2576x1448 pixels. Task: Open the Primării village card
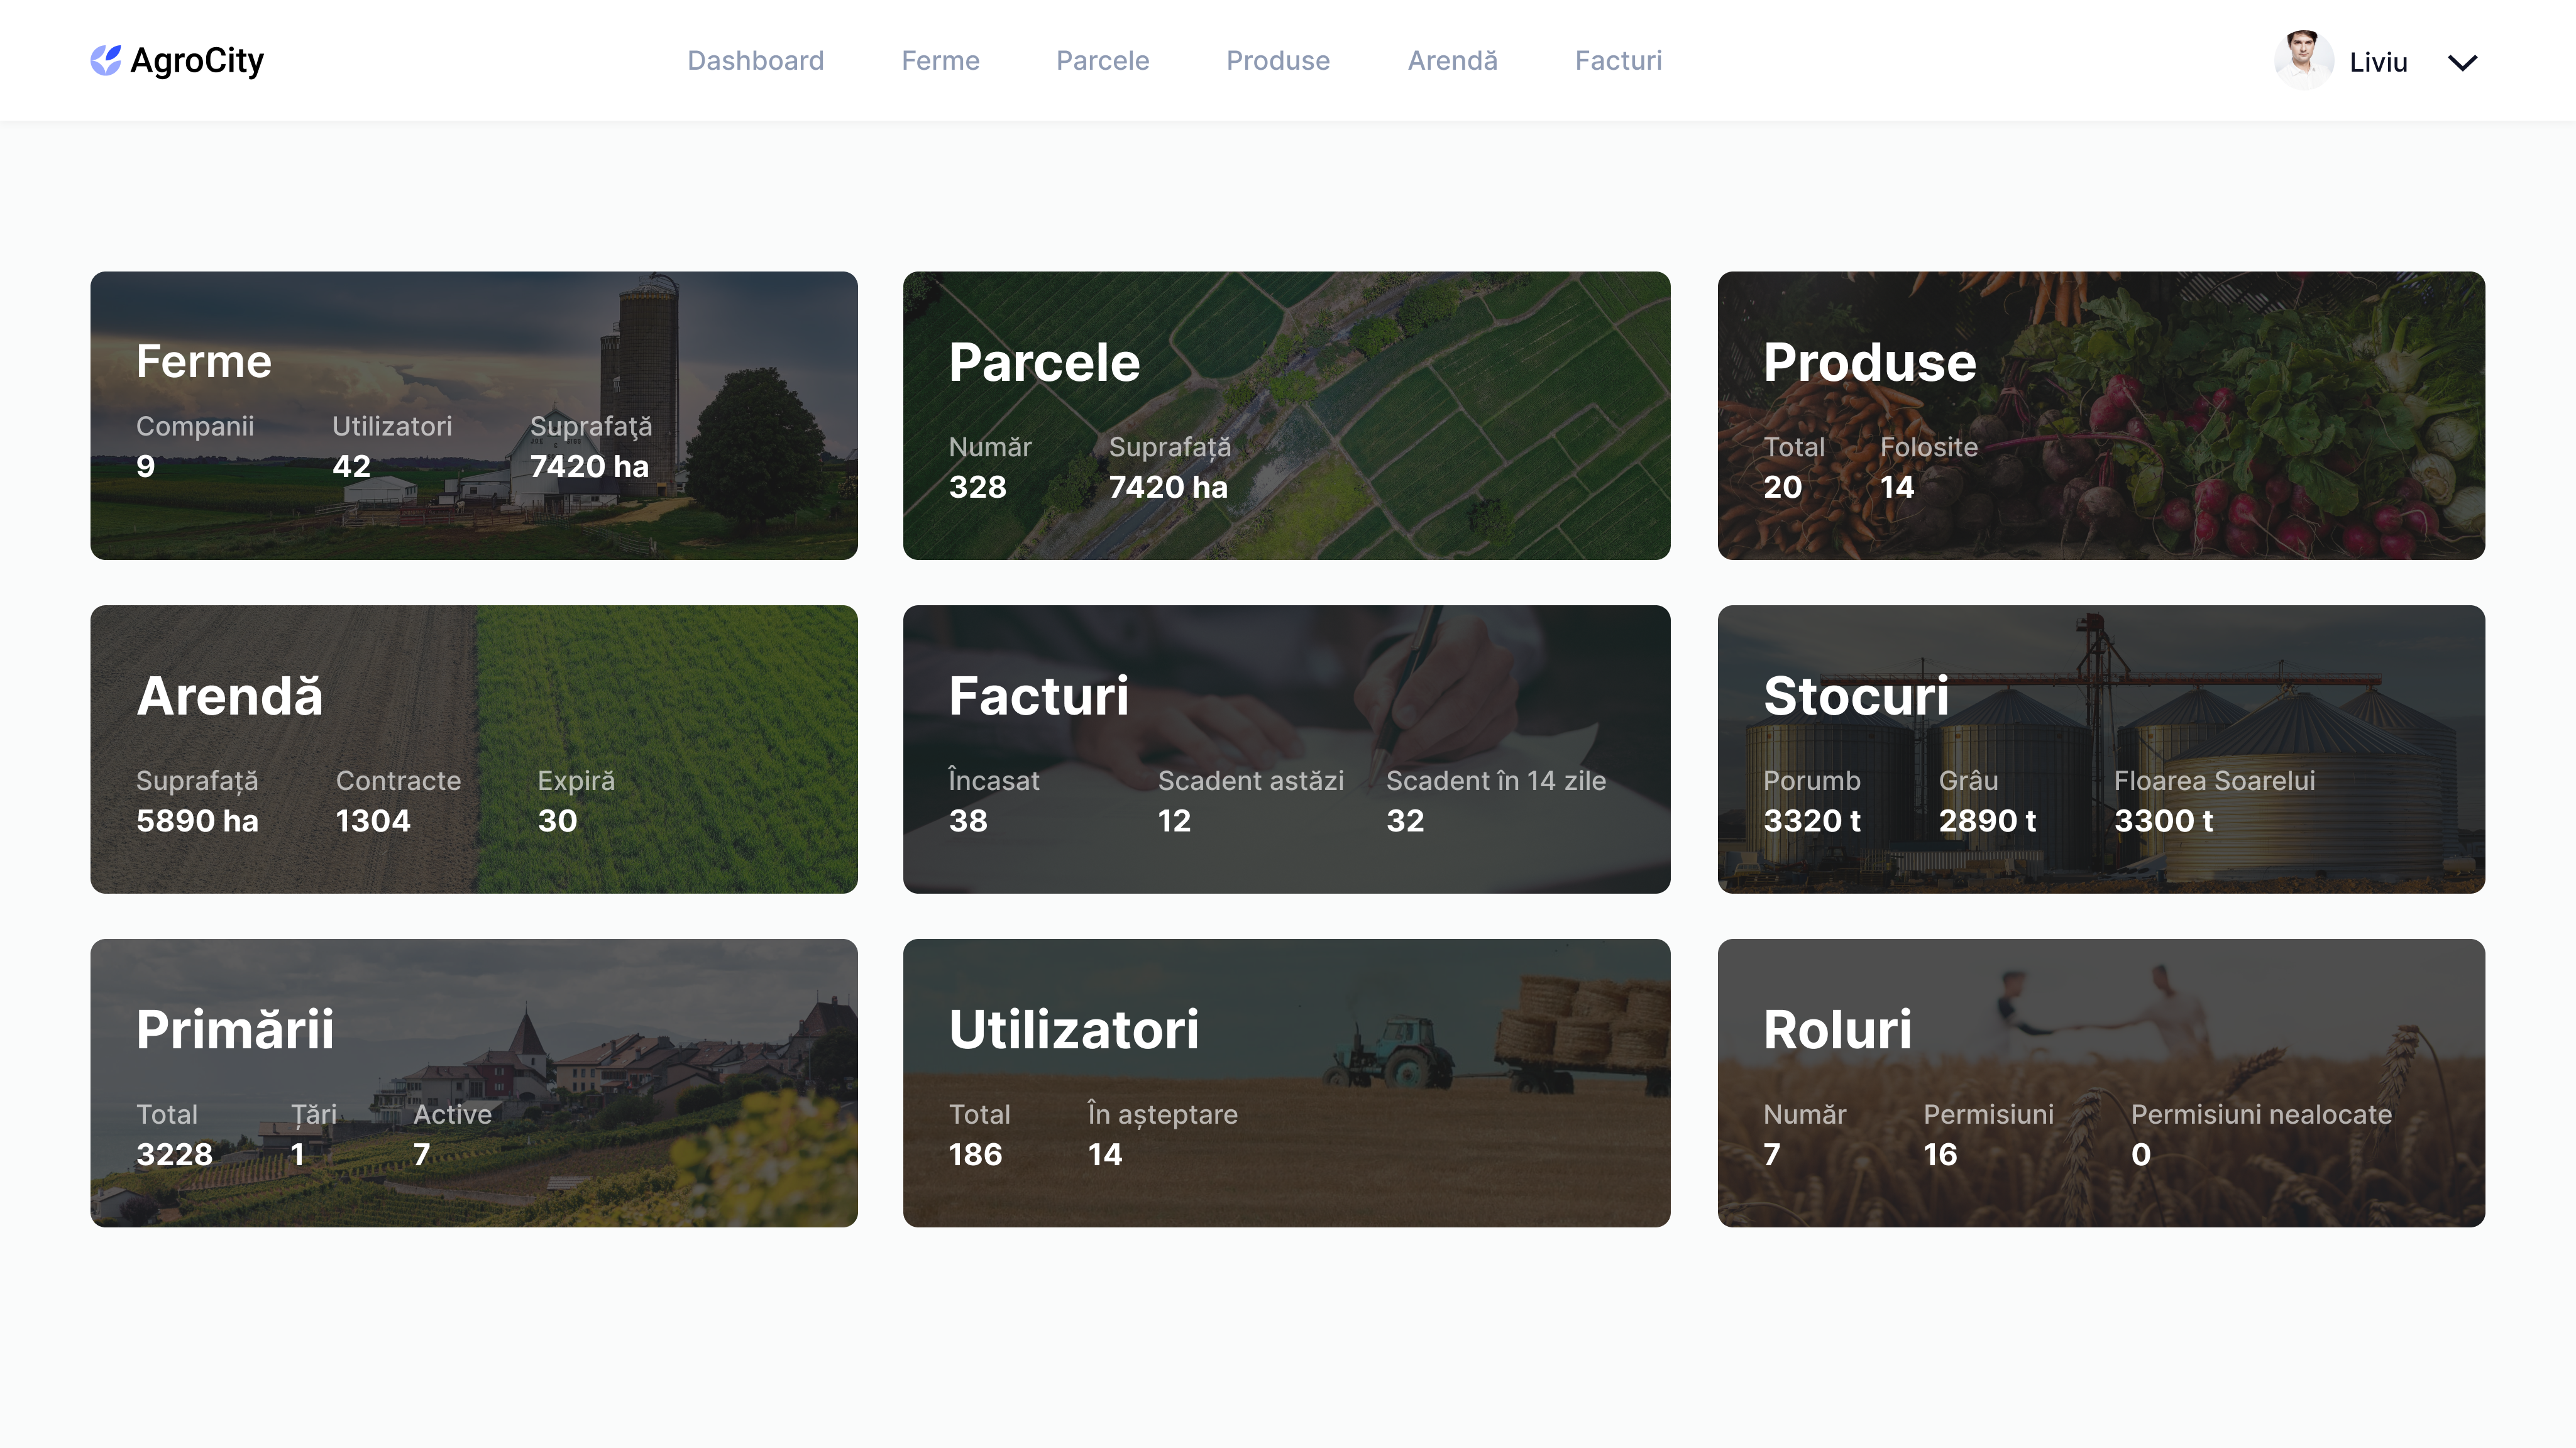point(473,1082)
